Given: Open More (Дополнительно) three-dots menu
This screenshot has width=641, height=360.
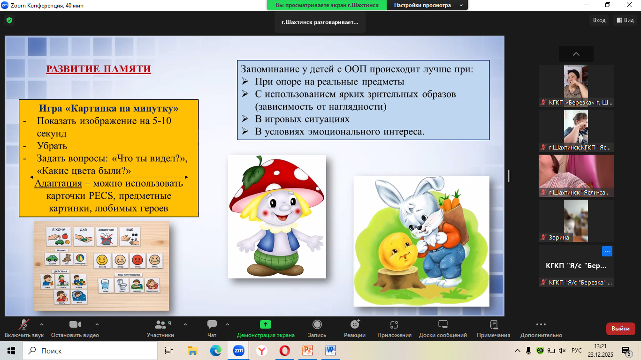Looking at the screenshot, I should point(541,325).
